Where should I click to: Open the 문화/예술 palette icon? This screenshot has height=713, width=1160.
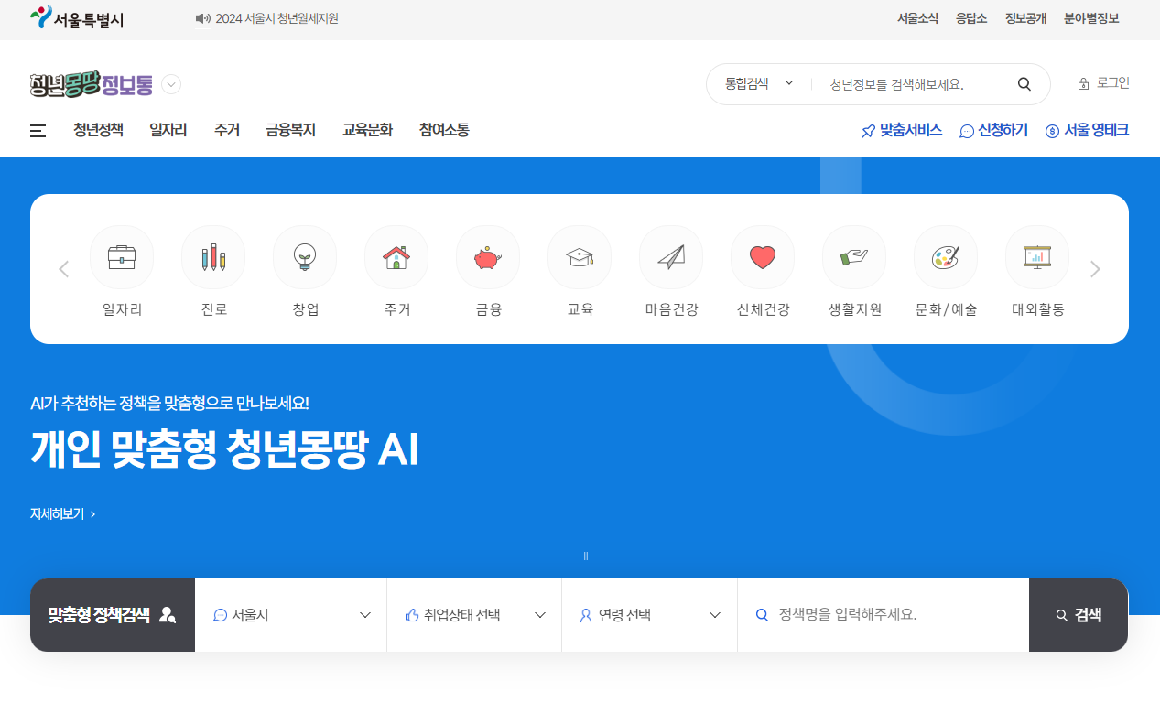click(946, 257)
